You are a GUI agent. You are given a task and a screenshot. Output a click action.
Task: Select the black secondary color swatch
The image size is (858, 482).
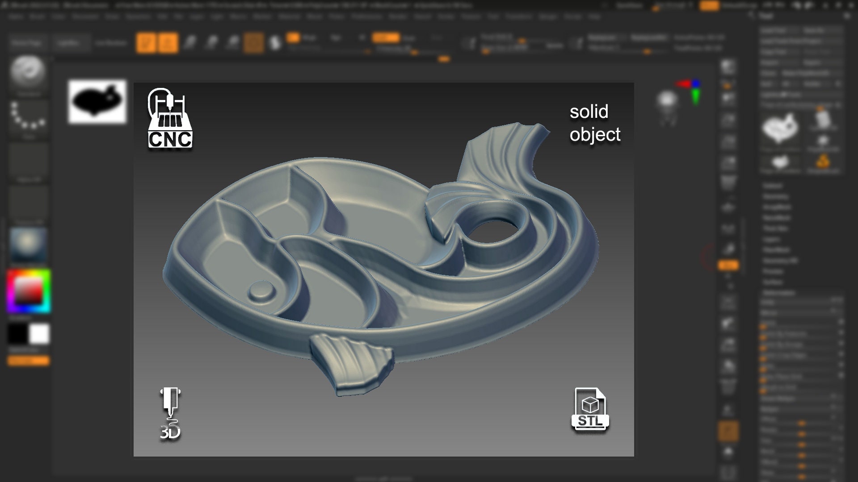[x=18, y=334]
